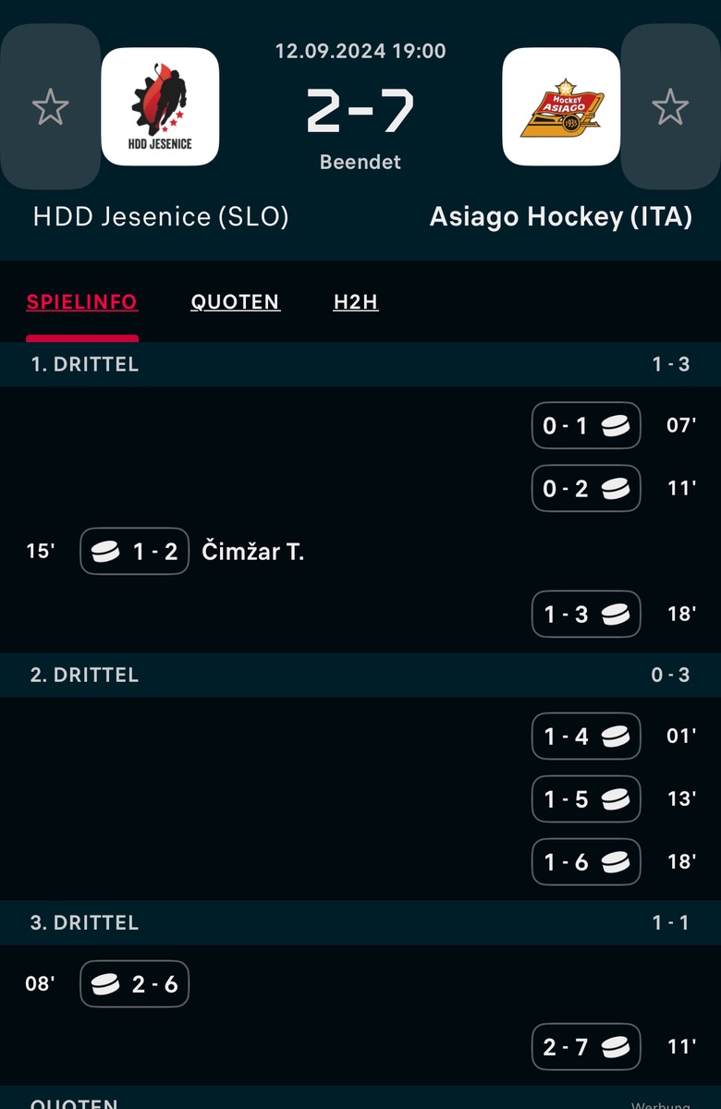The image size is (721, 1109).
Task: Favorite Asiago Hockey with the right star
Action: 670,107
